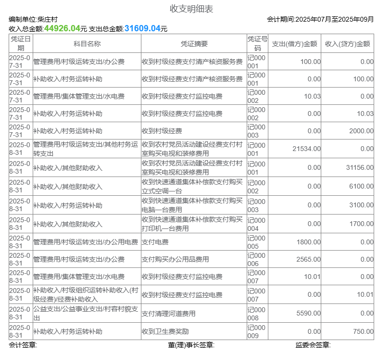Click the expense amount 21534.00
The image size is (378, 354).
pos(307,149)
